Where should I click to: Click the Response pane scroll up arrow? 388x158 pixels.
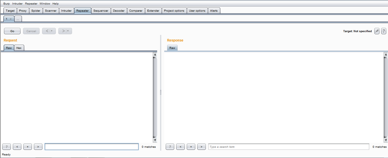[386, 54]
